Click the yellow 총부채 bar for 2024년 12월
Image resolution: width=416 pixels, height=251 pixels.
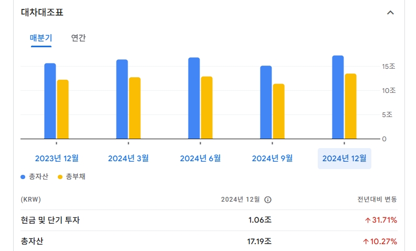[351, 106]
